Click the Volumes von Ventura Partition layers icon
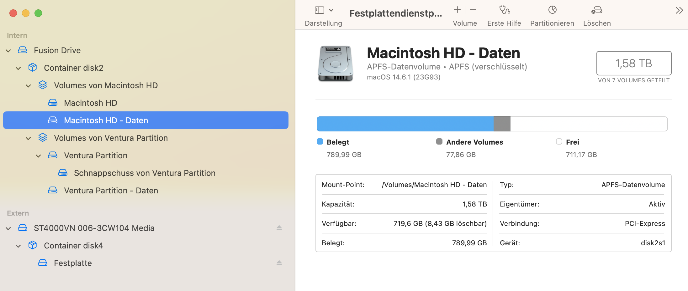Screen dimensions: 688x291 (43, 138)
